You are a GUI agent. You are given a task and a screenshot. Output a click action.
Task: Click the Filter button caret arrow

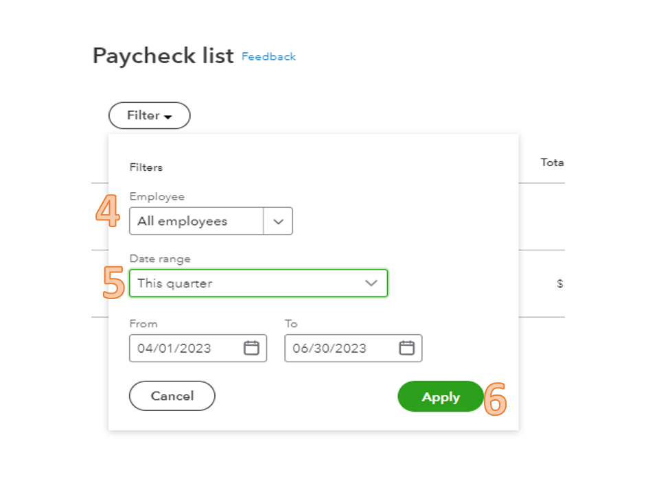pyautogui.click(x=168, y=117)
